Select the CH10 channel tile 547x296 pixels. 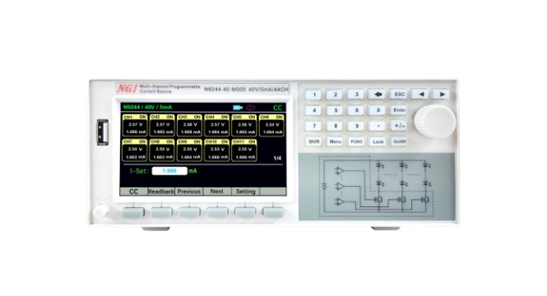(x=216, y=150)
